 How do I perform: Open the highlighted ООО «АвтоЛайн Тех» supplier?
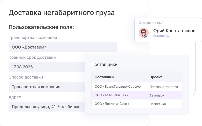(x=111, y=95)
